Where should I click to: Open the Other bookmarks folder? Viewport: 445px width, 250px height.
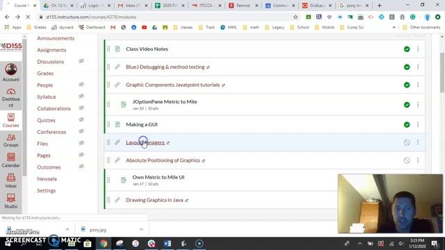click(x=421, y=28)
